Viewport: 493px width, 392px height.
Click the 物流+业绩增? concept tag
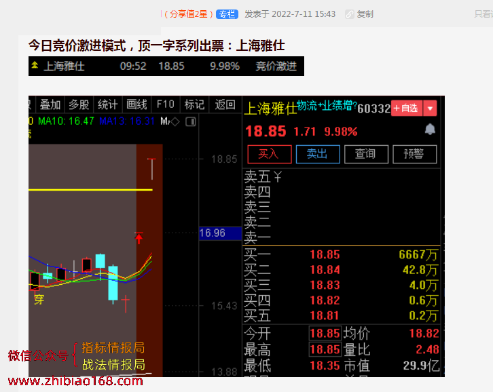click(x=327, y=106)
